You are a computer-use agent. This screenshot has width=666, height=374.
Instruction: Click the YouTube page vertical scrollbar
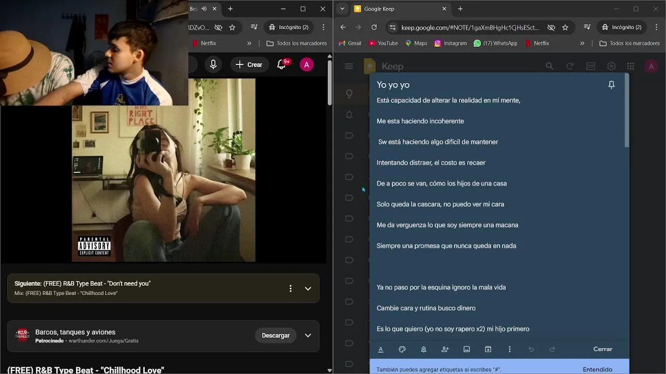(329, 83)
